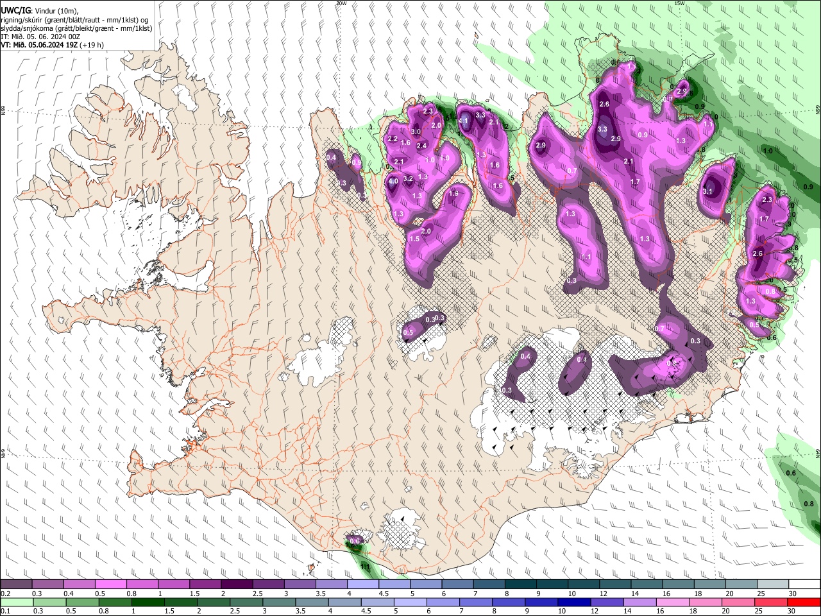Click the 'rigning/skúrir' header line

(75, 20)
